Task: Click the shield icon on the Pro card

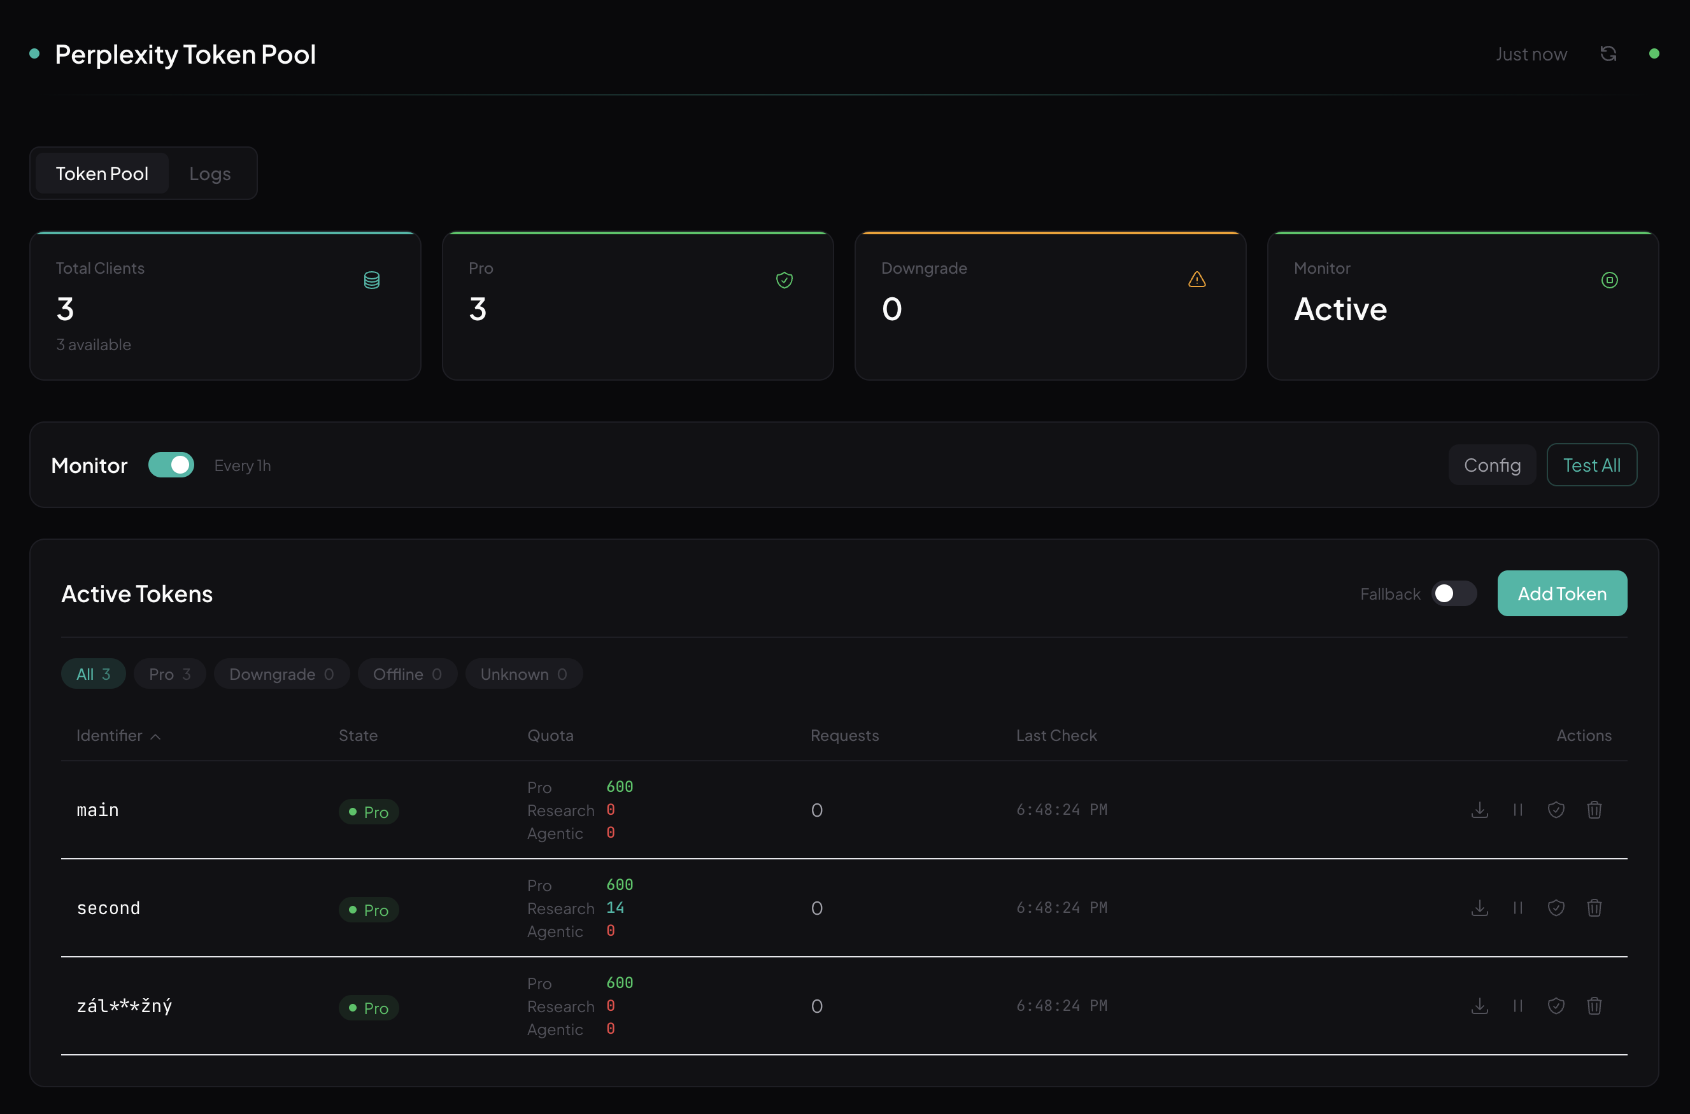Action: [785, 280]
